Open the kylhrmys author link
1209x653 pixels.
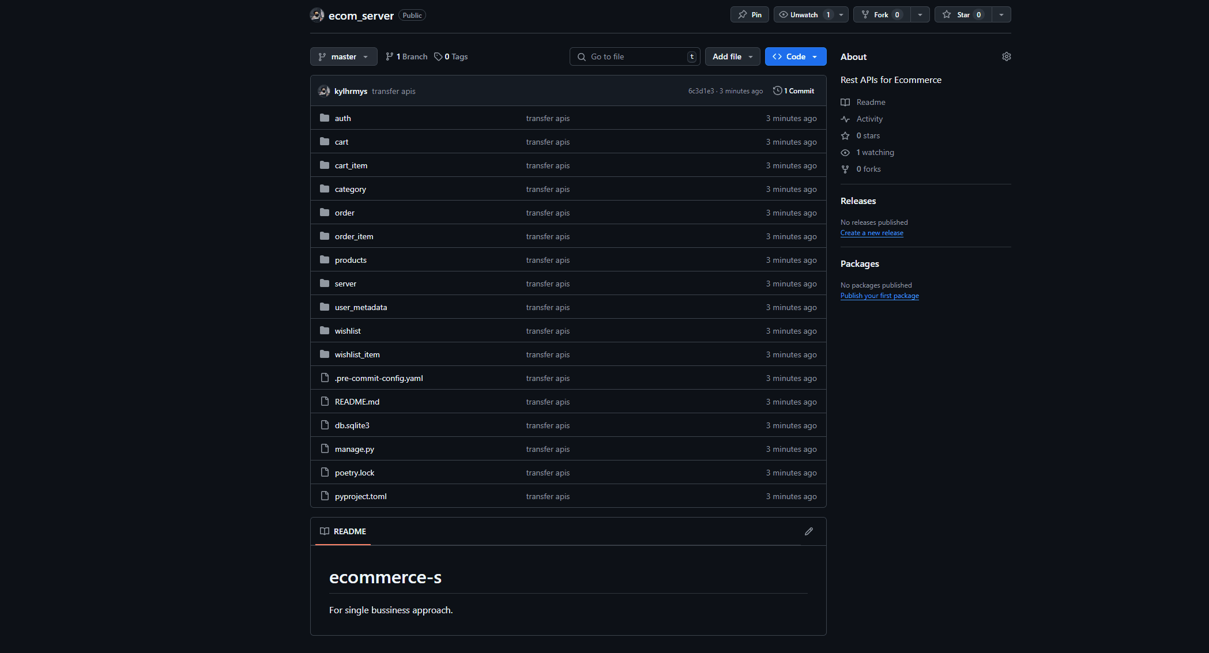[351, 91]
